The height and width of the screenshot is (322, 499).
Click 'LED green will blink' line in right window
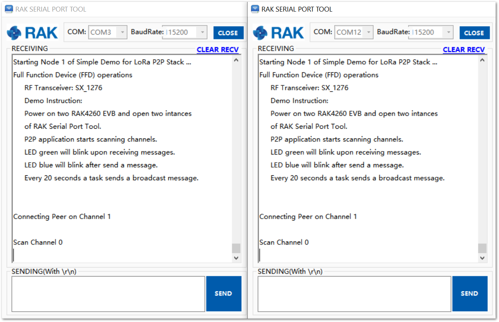[x=346, y=153]
